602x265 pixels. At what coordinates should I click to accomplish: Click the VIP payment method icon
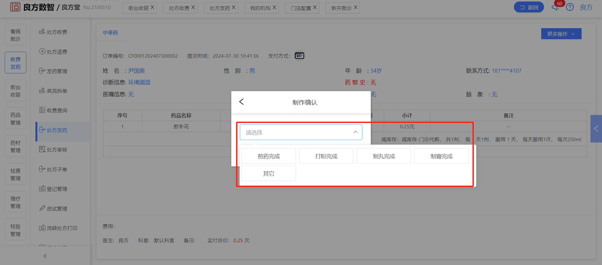pyautogui.click(x=300, y=56)
